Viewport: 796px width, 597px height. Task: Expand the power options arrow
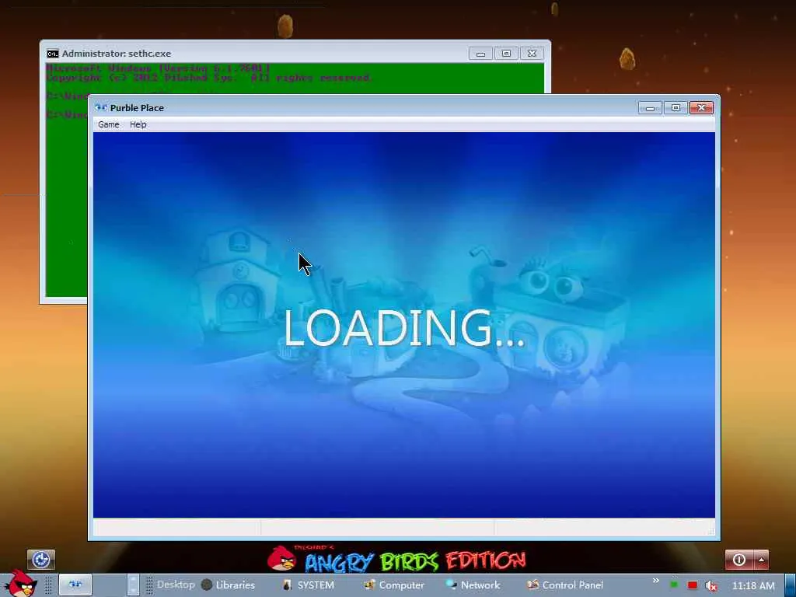pos(761,560)
